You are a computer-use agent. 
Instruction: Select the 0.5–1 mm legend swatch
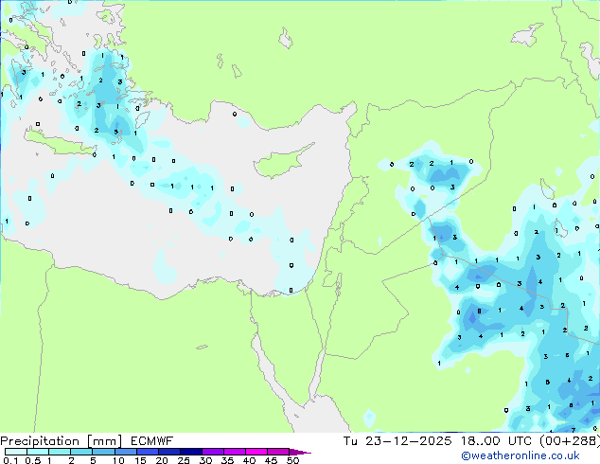38,452
